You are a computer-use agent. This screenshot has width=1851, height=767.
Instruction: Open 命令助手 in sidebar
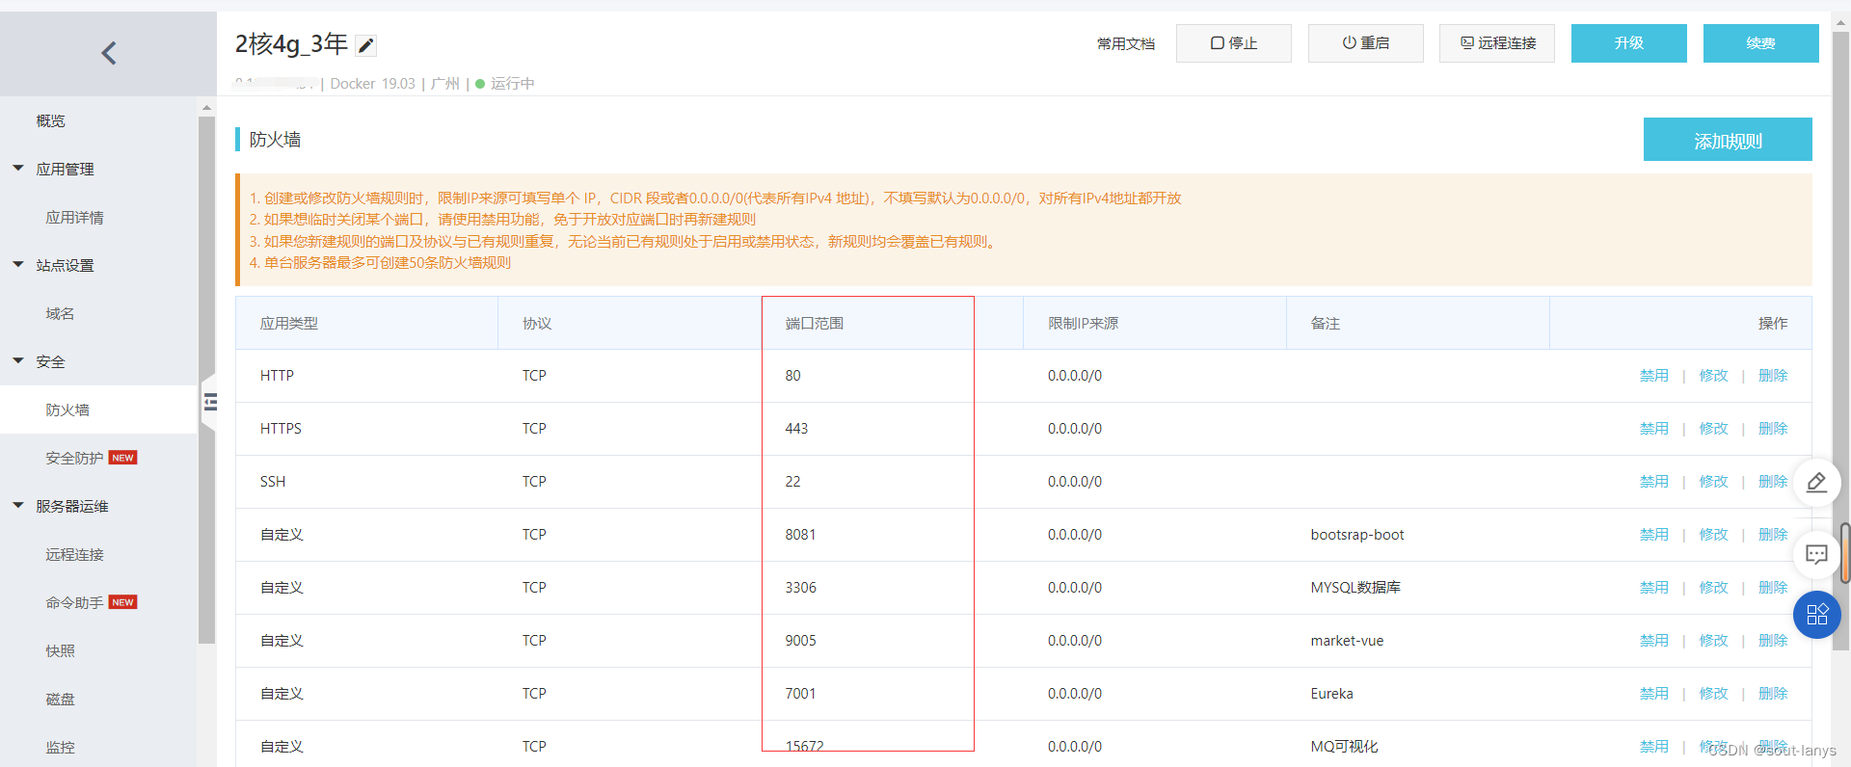[x=74, y=602]
